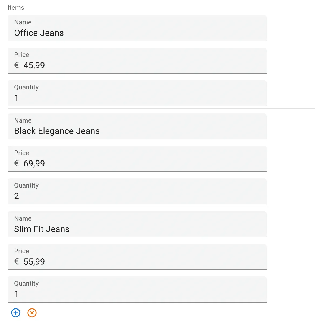The height and width of the screenshot is (328, 323).
Task: Click the Name label above Office Jeans
Action: coord(23,22)
